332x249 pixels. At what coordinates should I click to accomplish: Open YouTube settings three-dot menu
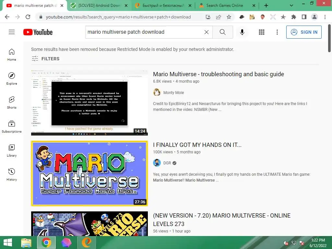(277, 32)
